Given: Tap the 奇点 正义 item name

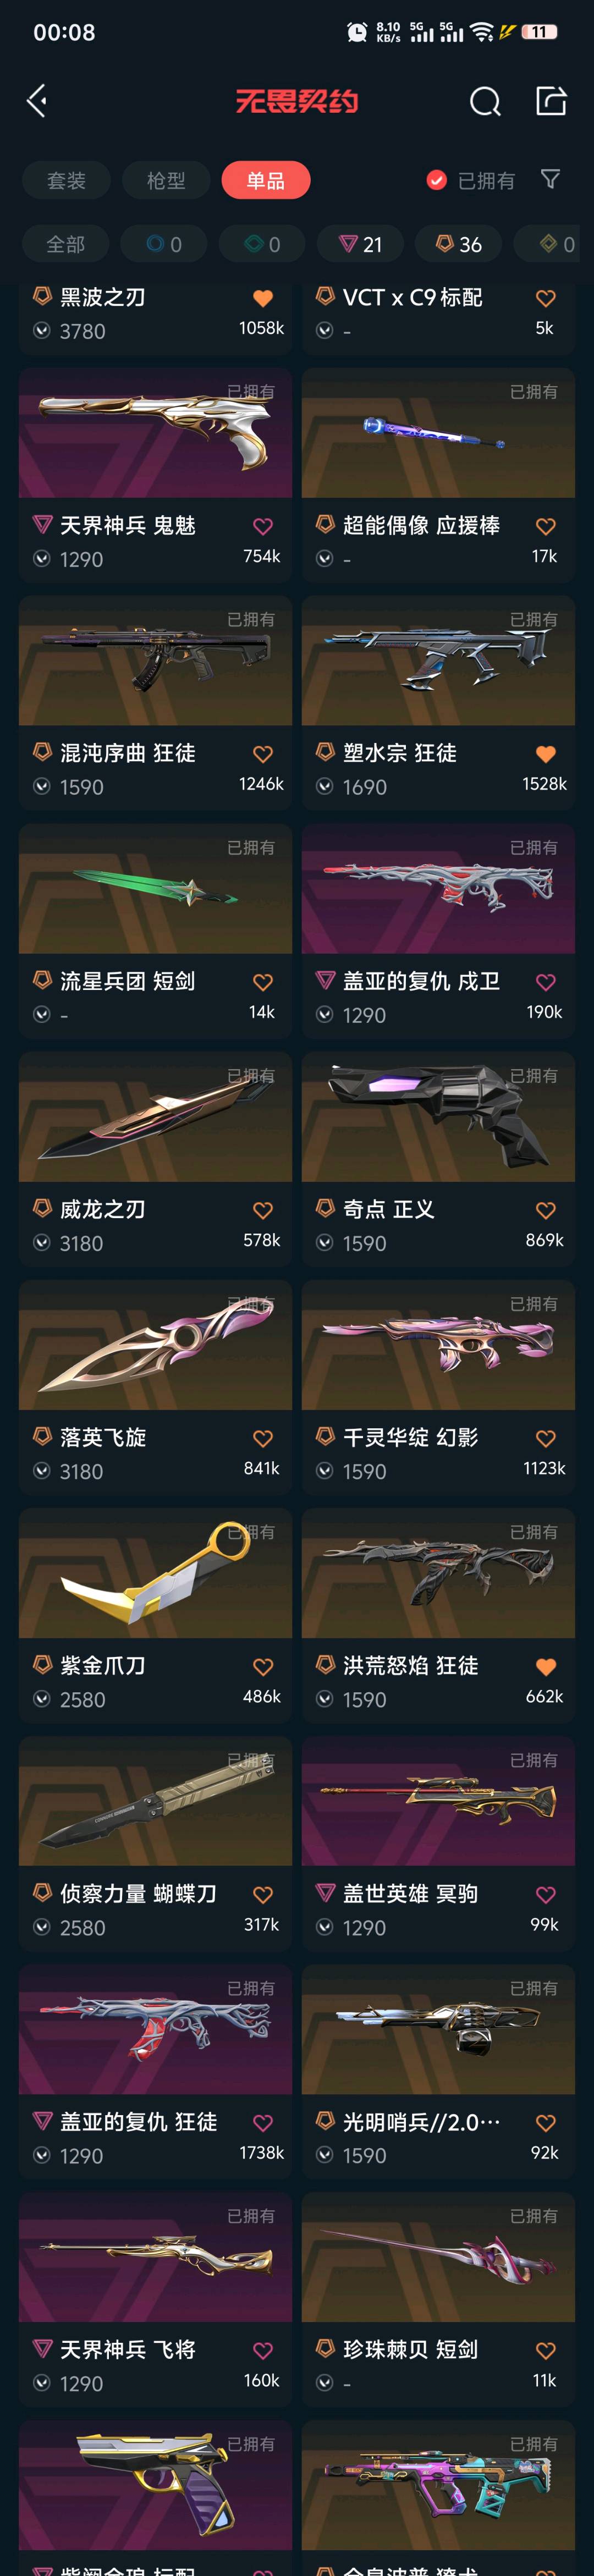Looking at the screenshot, I should coord(389,1209).
